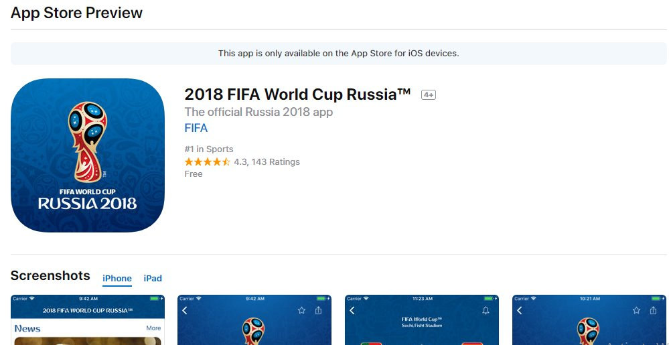Viewport: 669px width, 345px height.
Task: Click notification bell in third screenshot
Action: click(486, 310)
